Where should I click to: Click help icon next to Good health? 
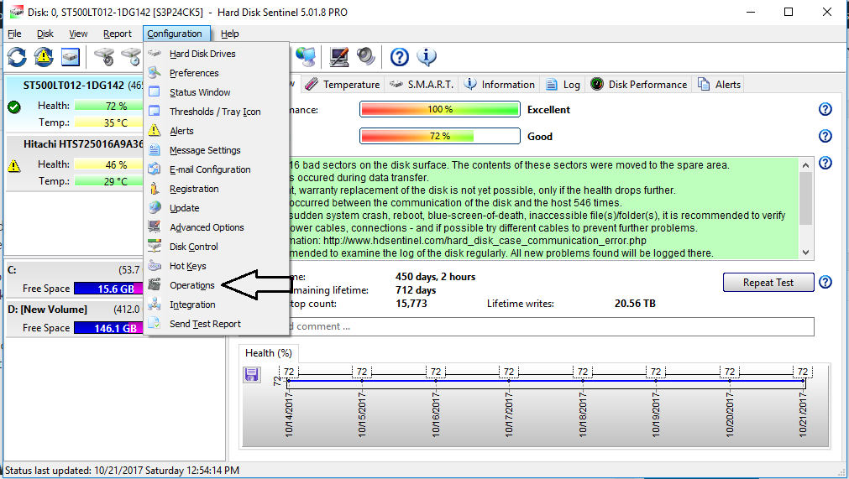tap(825, 136)
